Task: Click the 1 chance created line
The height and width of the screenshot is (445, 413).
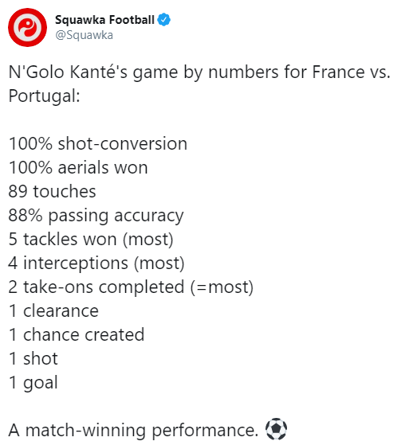Action: pos(77,334)
